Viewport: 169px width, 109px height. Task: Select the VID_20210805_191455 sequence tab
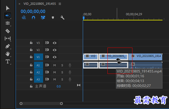40,4
